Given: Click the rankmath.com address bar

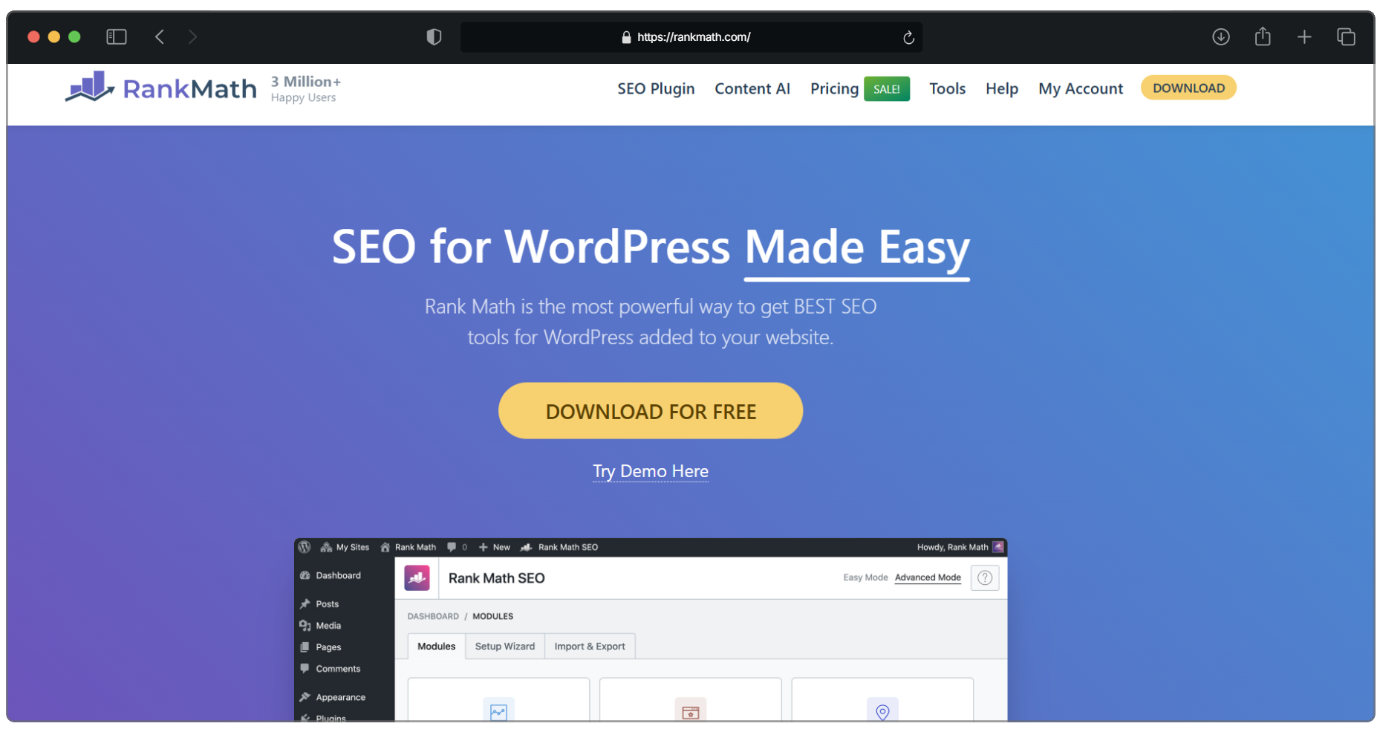Looking at the screenshot, I should [691, 37].
